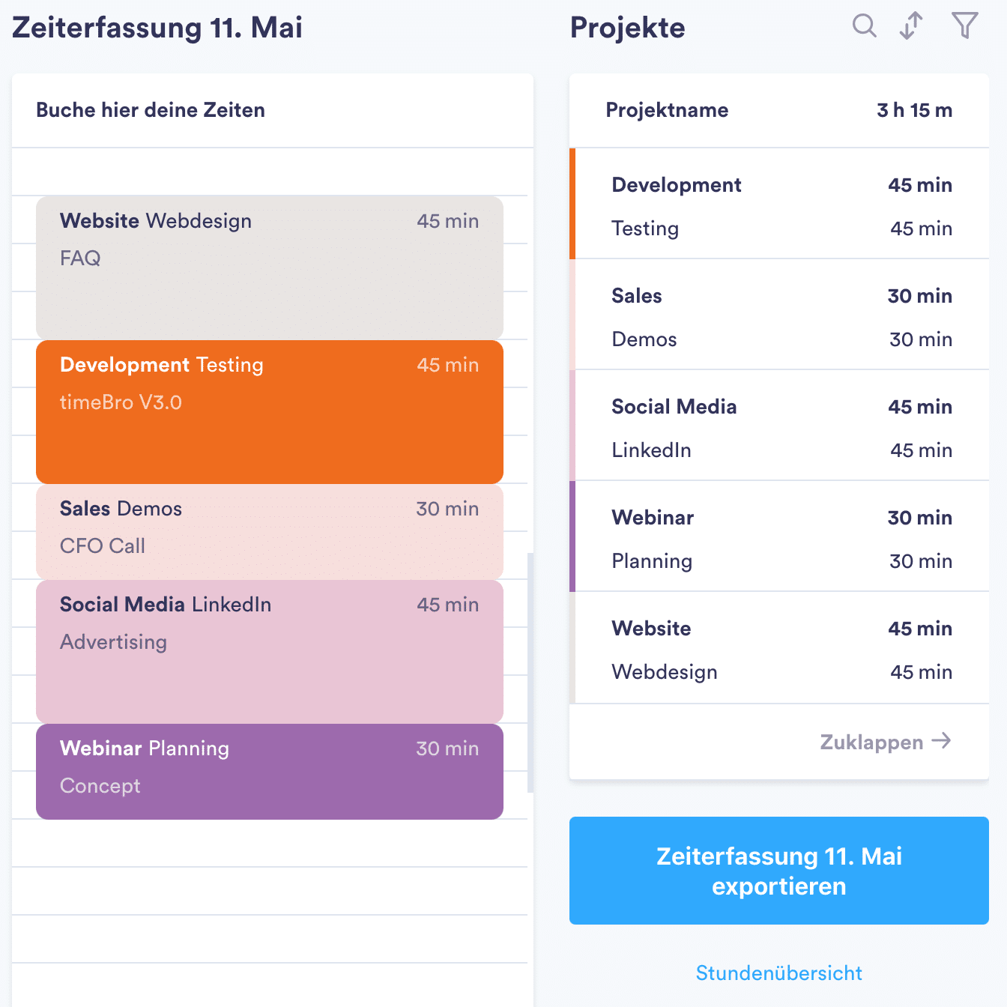
Task: Click the LinkedIn task row in the project list
Action: point(781,450)
